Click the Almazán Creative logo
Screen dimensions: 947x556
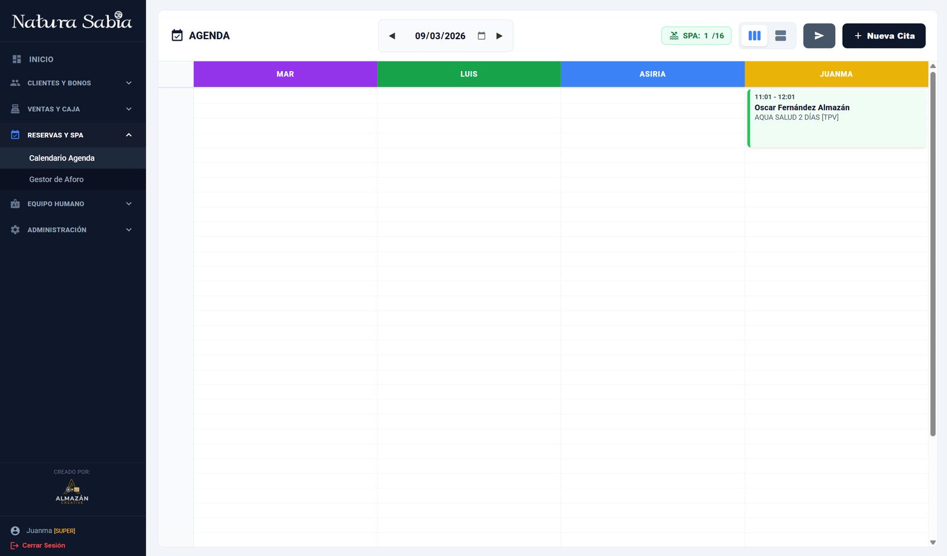72,491
